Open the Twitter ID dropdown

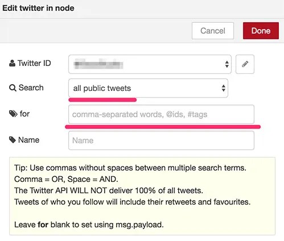pos(150,64)
